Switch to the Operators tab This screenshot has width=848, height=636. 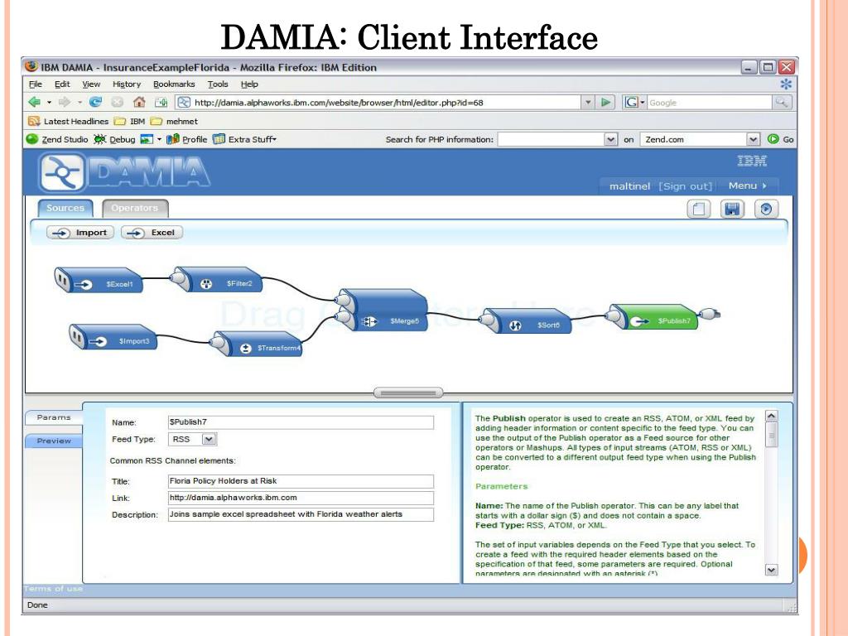point(135,208)
